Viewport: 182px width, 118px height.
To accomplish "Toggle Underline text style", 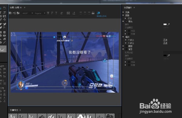I will (x=56, y=13).
